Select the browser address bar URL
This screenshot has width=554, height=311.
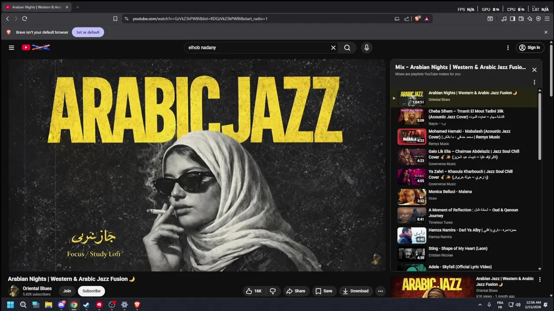click(200, 19)
